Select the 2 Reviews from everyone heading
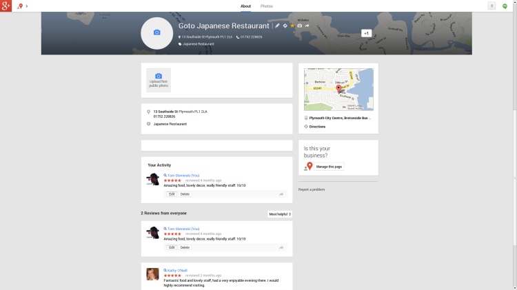The height and width of the screenshot is (290, 517). pos(164,214)
